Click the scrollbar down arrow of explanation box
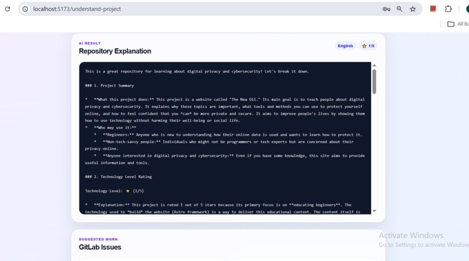 (x=374, y=211)
